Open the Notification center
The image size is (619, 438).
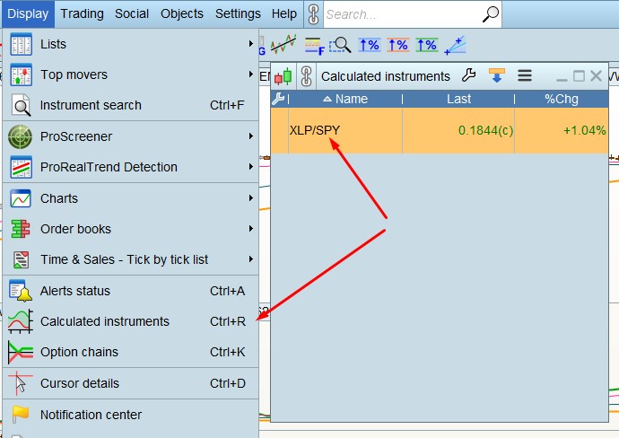[x=130, y=415]
